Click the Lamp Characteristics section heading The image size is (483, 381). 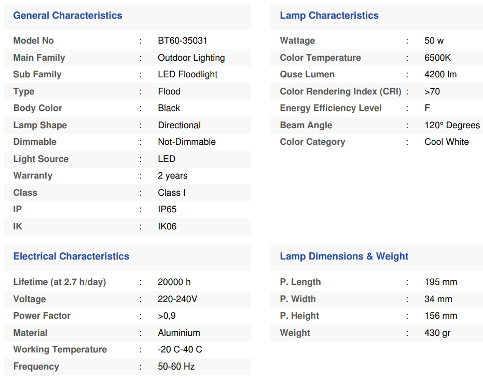click(x=329, y=16)
